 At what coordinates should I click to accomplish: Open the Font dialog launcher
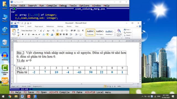(54, 38)
